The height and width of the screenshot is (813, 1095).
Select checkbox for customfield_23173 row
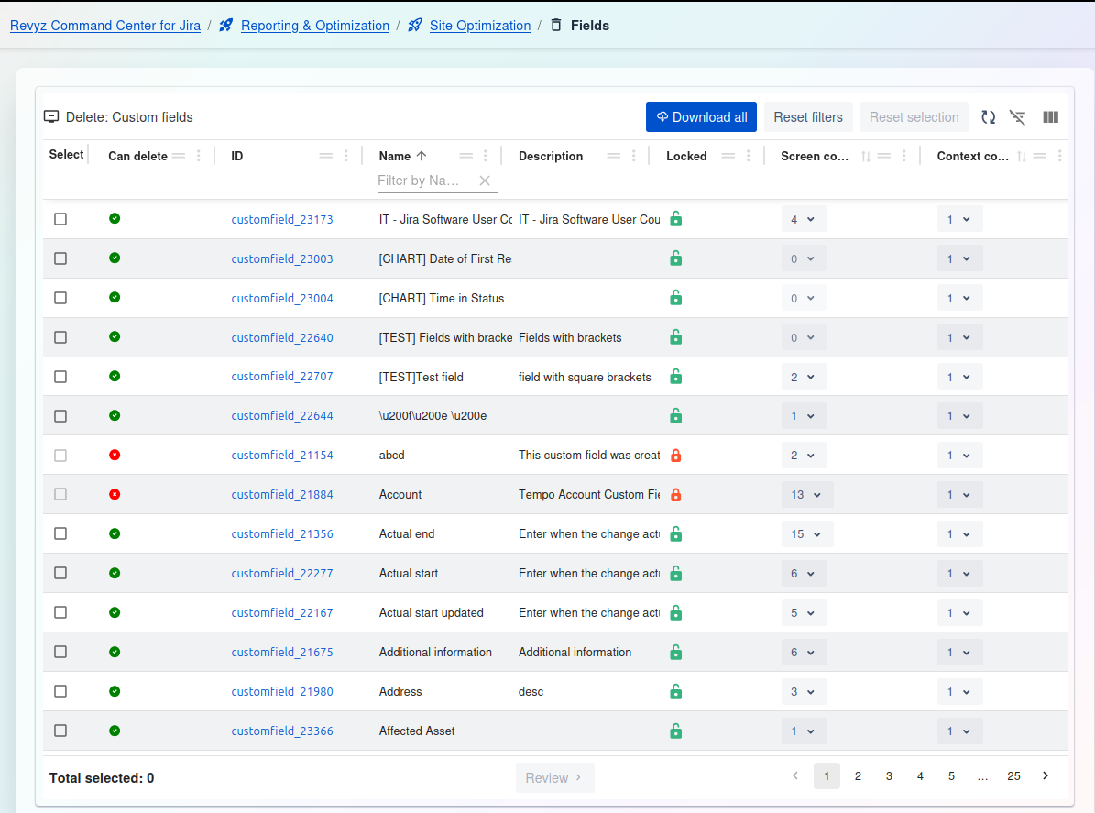pos(60,219)
